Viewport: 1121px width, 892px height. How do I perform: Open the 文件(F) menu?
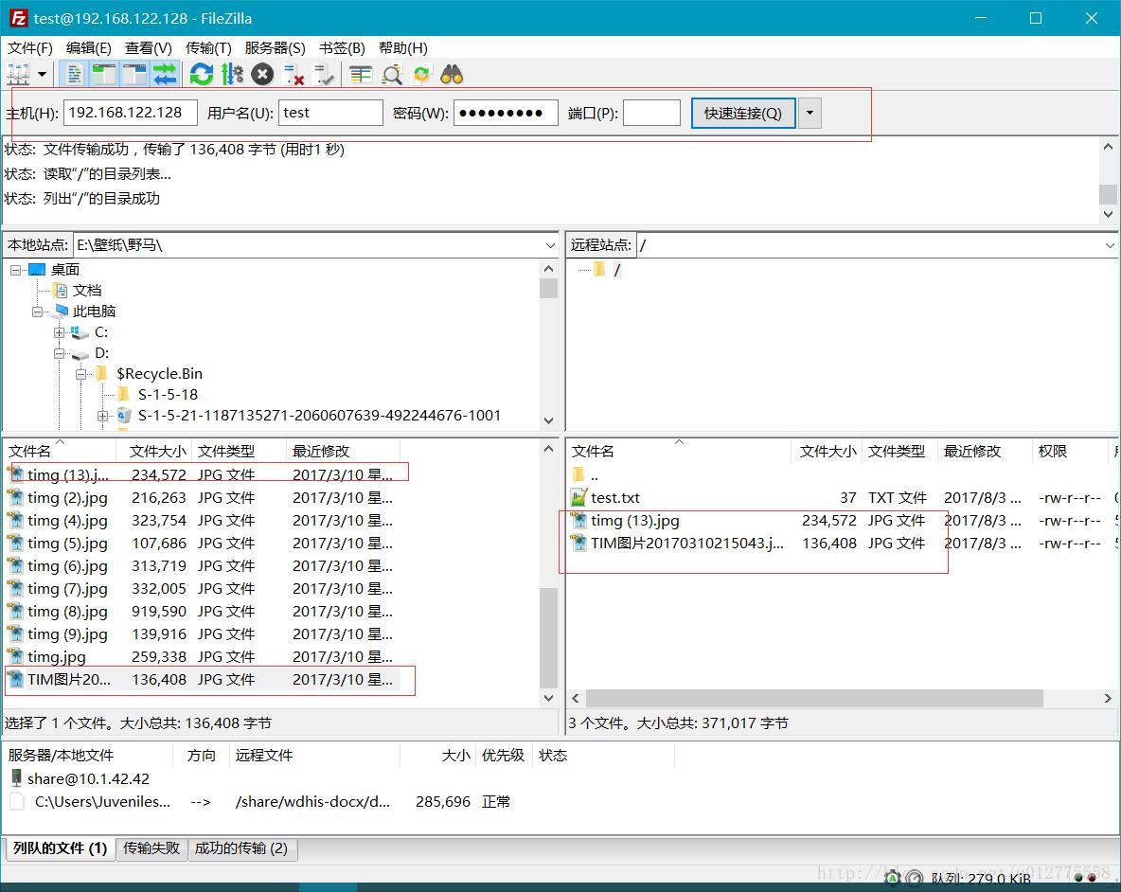tap(30, 48)
